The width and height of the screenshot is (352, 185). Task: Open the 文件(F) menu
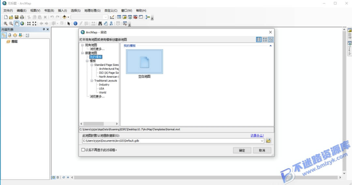pyautogui.click(x=8, y=10)
